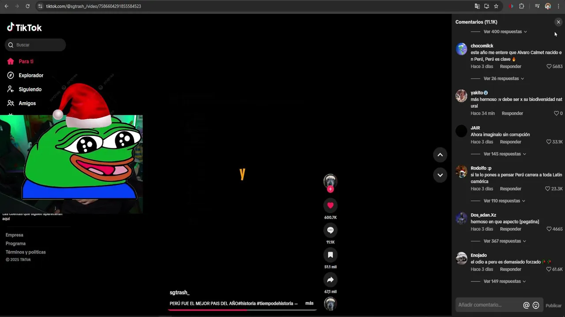
Task: Follow the creator via the red plus badge
Action: pos(330,189)
